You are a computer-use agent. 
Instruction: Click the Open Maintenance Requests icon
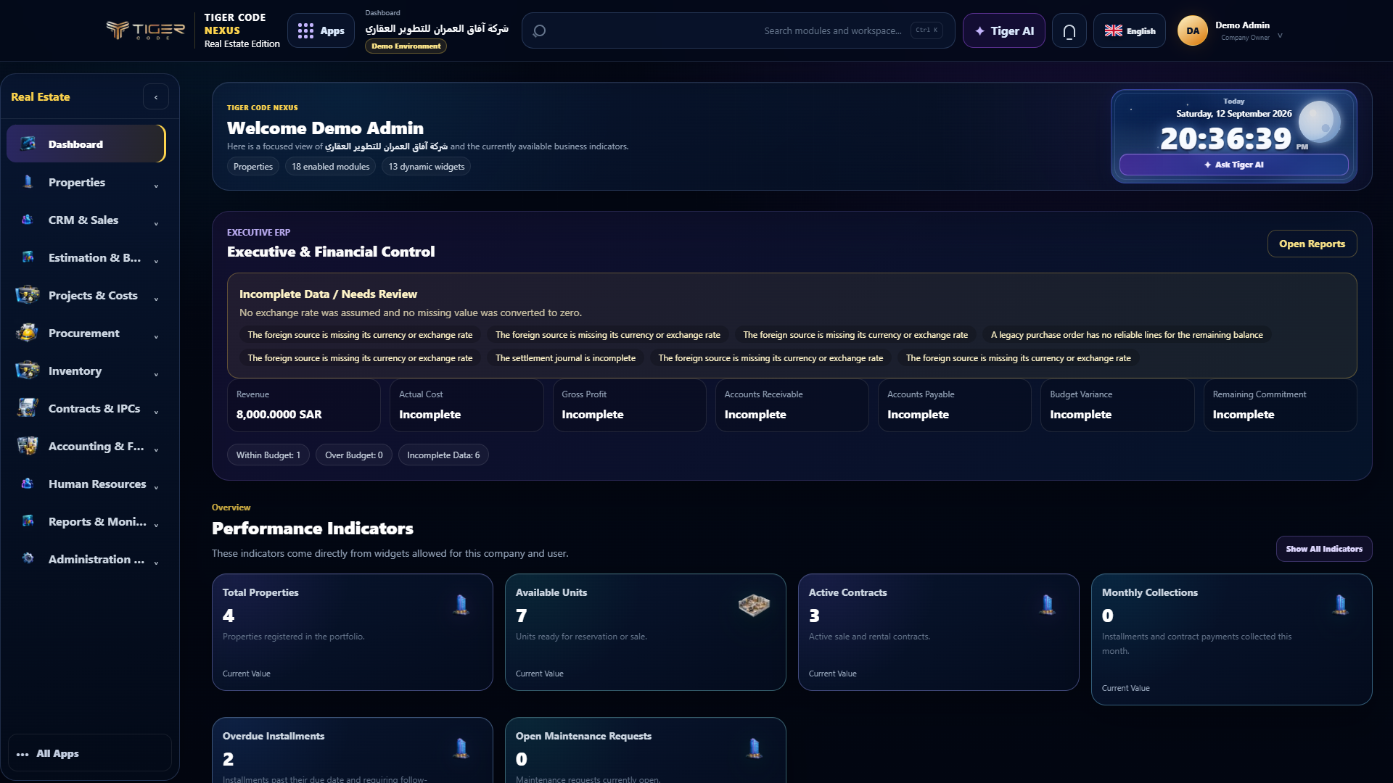[754, 748]
